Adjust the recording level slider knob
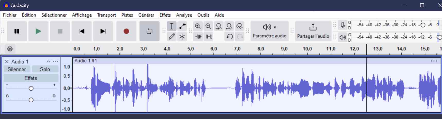 (423, 25)
